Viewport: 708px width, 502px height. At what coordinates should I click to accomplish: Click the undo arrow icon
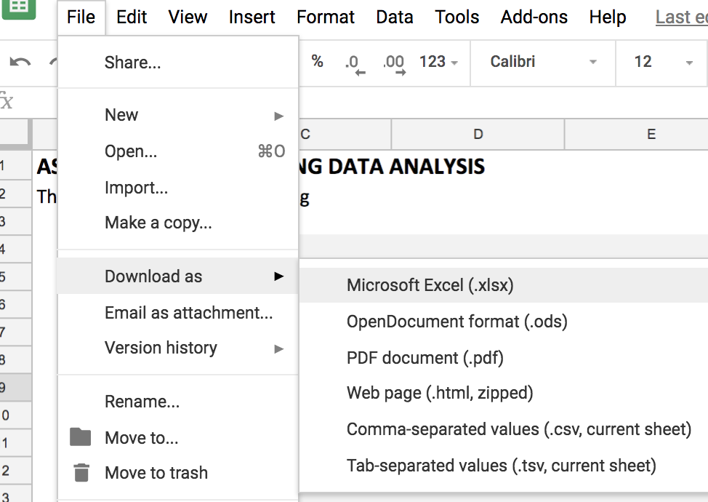pyautogui.click(x=20, y=62)
